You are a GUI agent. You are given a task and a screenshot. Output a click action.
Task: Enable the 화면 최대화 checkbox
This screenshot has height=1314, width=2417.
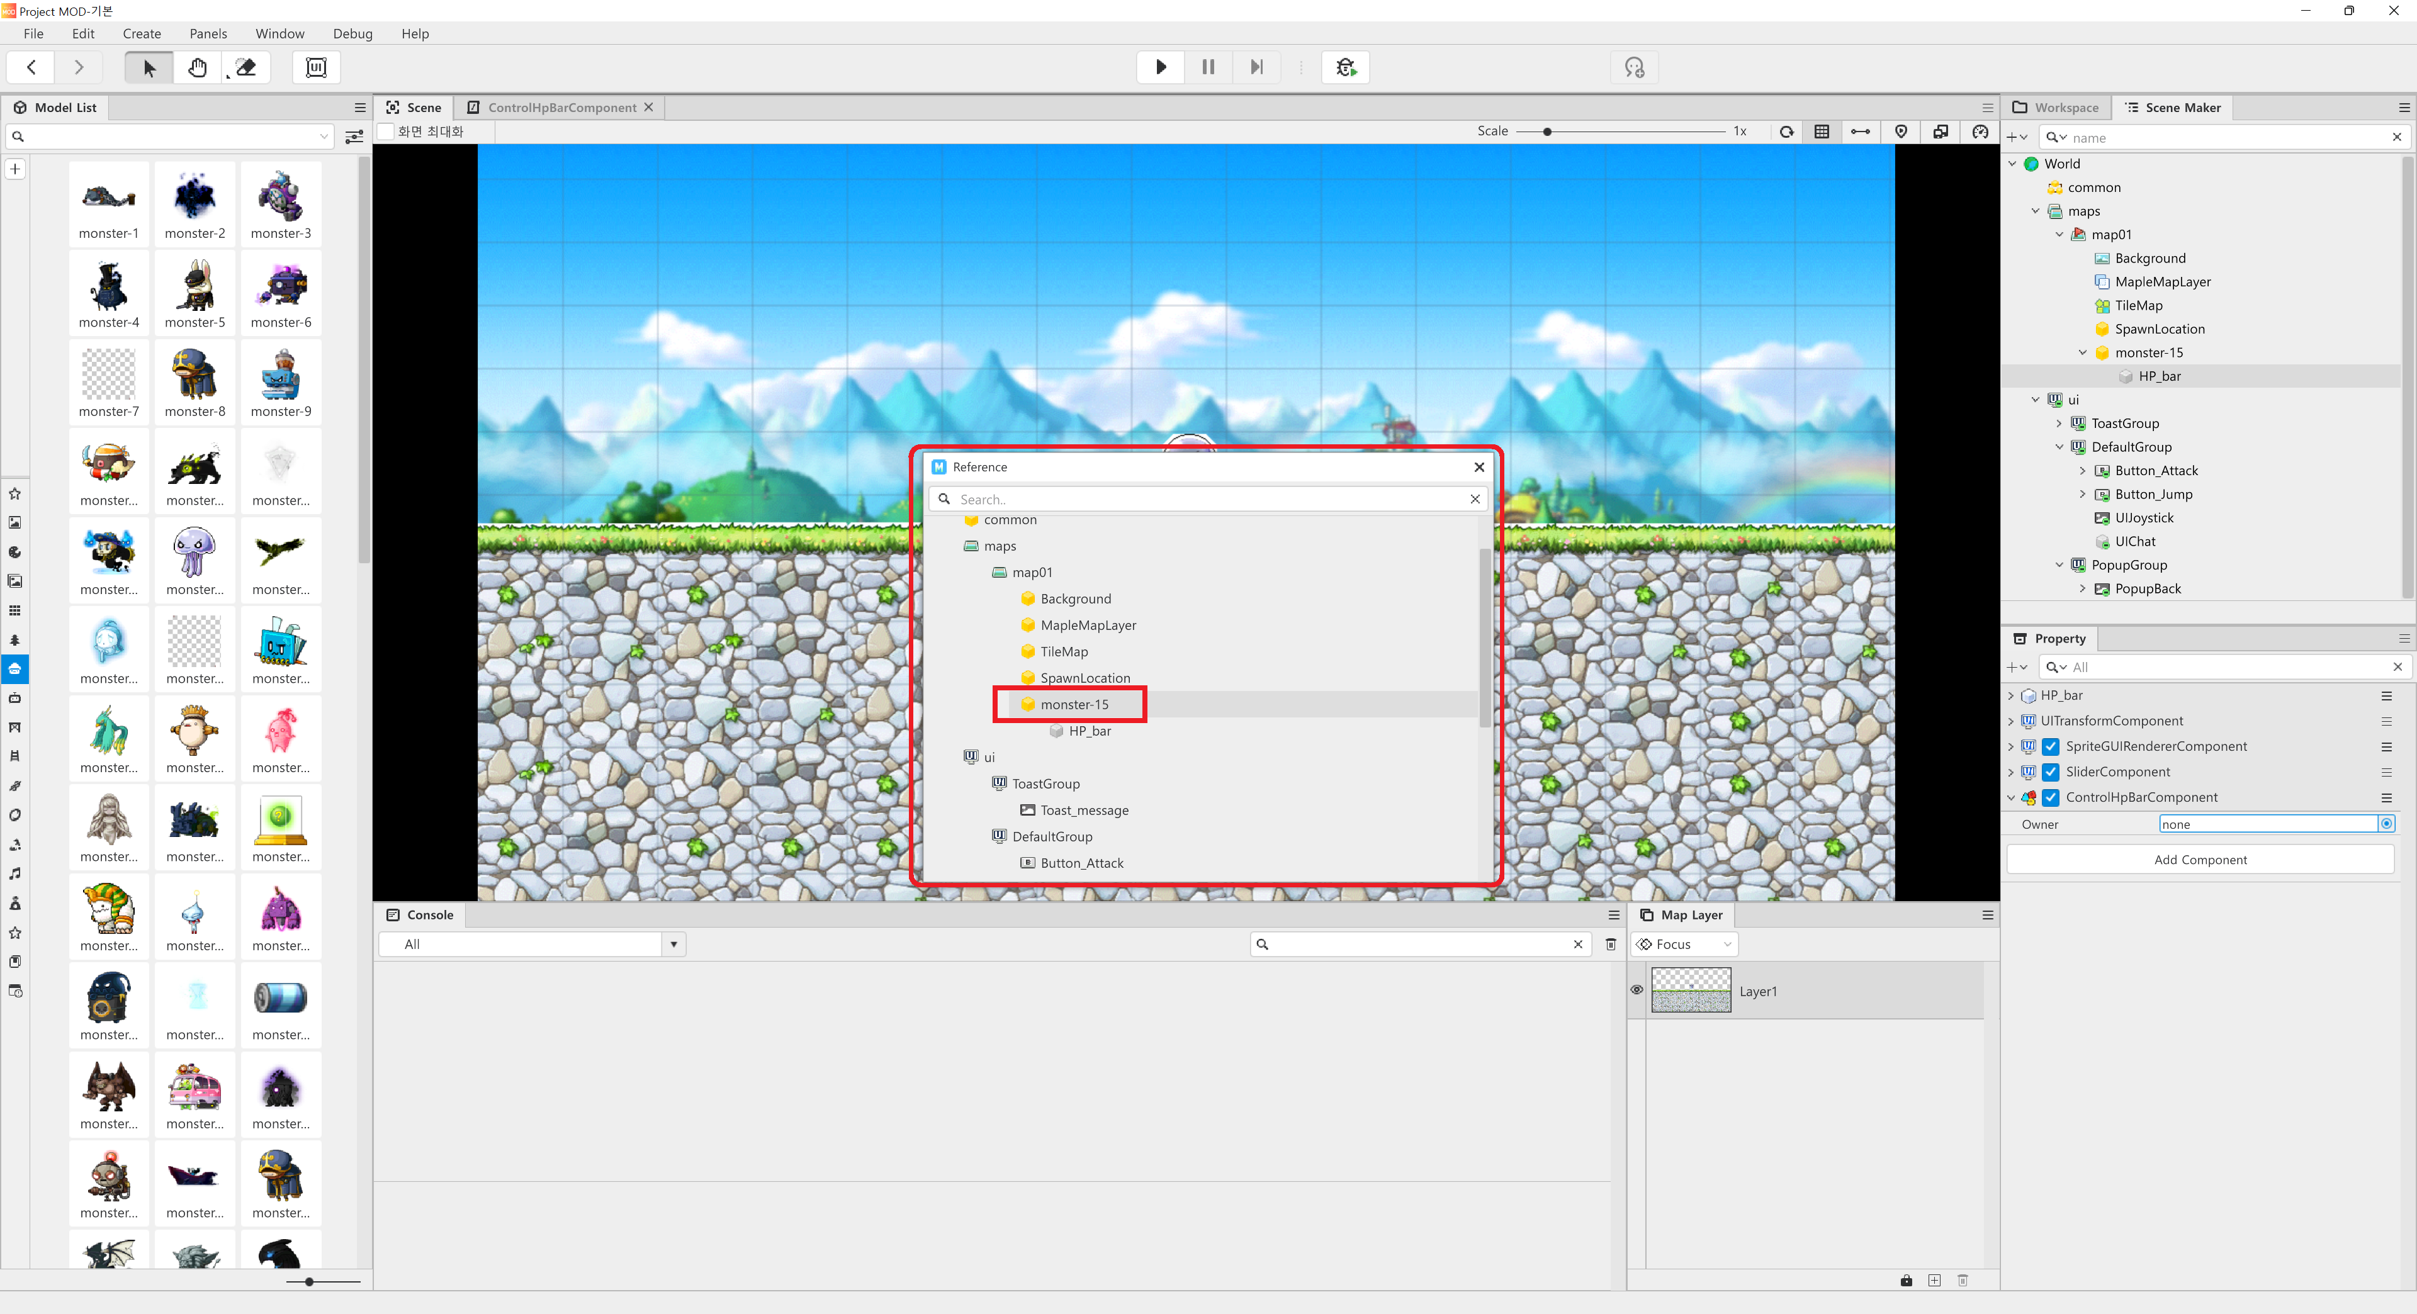(386, 132)
